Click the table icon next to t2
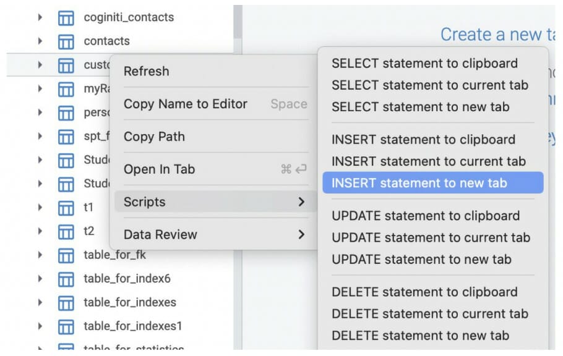This screenshot has height=356, width=563. [x=66, y=231]
